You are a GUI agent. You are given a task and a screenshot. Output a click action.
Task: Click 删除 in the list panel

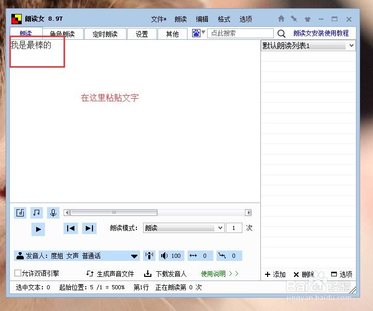click(x=304, y=274)
